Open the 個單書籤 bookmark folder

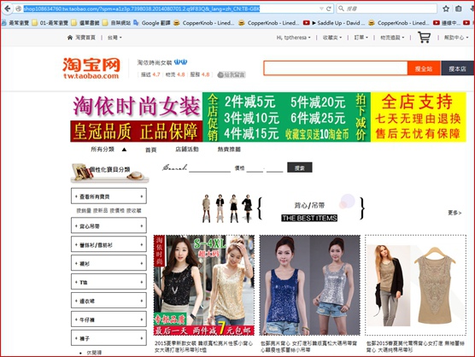click(x=85, y=23)
